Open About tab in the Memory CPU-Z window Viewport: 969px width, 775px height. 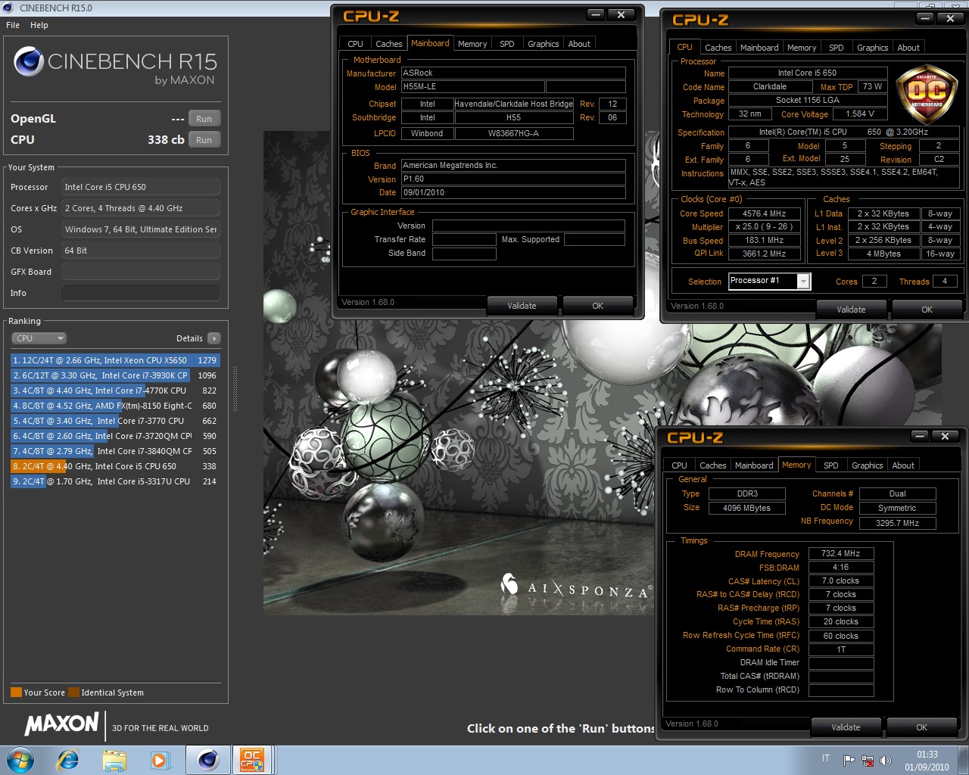pyautogui.click(x=903, y=465)
